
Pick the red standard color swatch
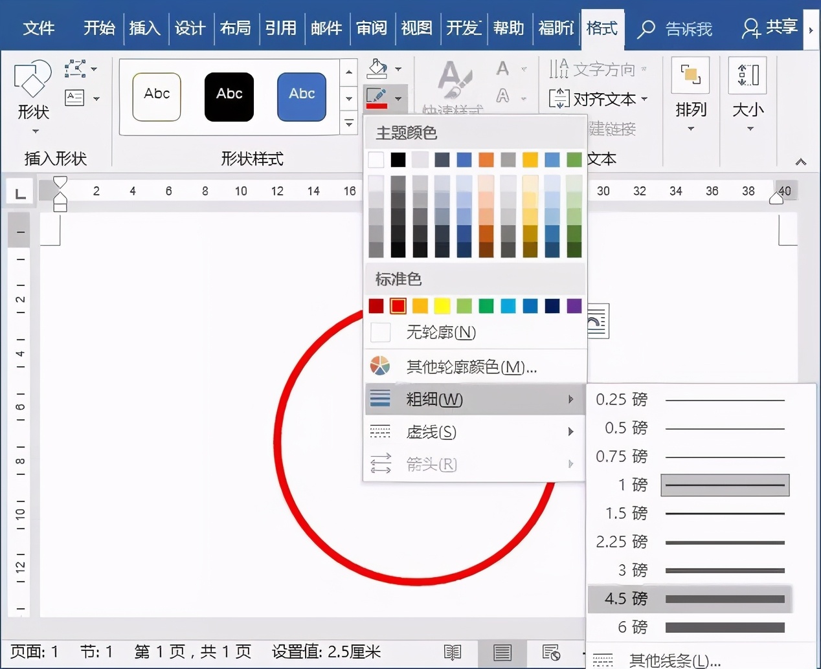click(398, 306)
